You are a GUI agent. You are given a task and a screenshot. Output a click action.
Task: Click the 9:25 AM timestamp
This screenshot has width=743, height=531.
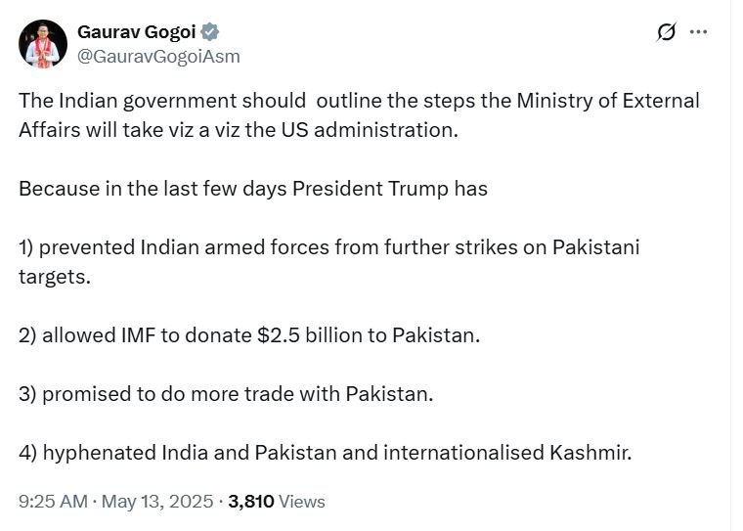(x=53, y=501)
